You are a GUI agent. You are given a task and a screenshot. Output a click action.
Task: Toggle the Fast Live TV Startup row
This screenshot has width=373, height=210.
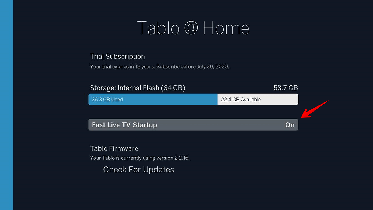193,125
